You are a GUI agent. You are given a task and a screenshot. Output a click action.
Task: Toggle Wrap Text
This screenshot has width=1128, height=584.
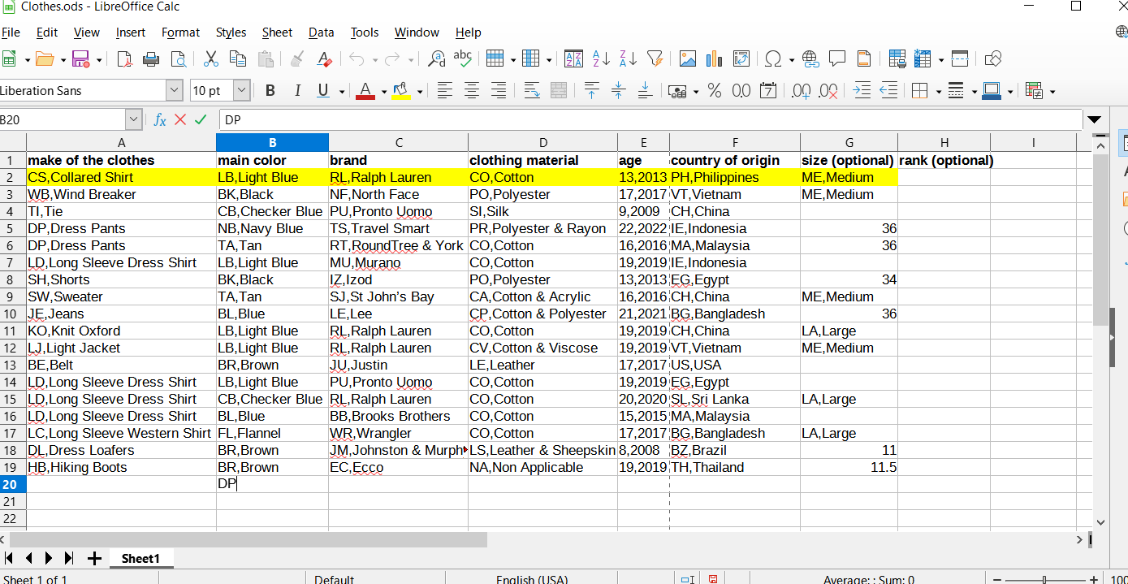pyautogui.click(x=532, y=91)
